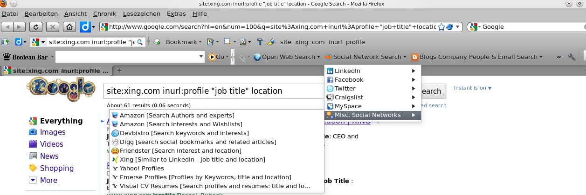Bookmark this page with the star icon
The height and width of the screenshot is (195, 586).
pyautogui.click(x=441, y=27)
